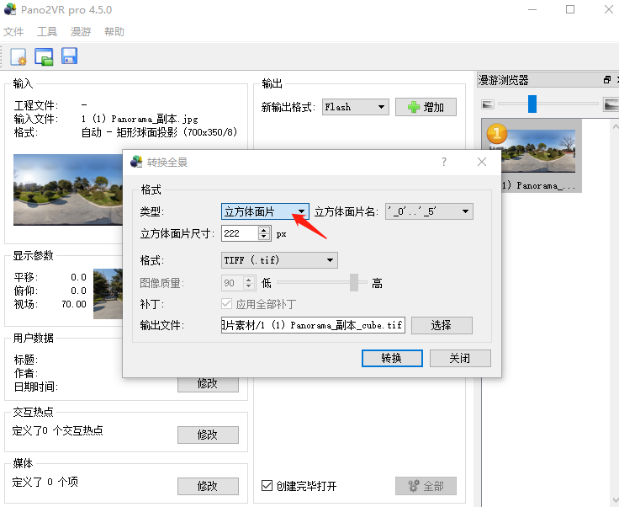Screen dimensions: 619x507
Task: Click the 输出文件 path input field
Action: click(x=312, y=325)
